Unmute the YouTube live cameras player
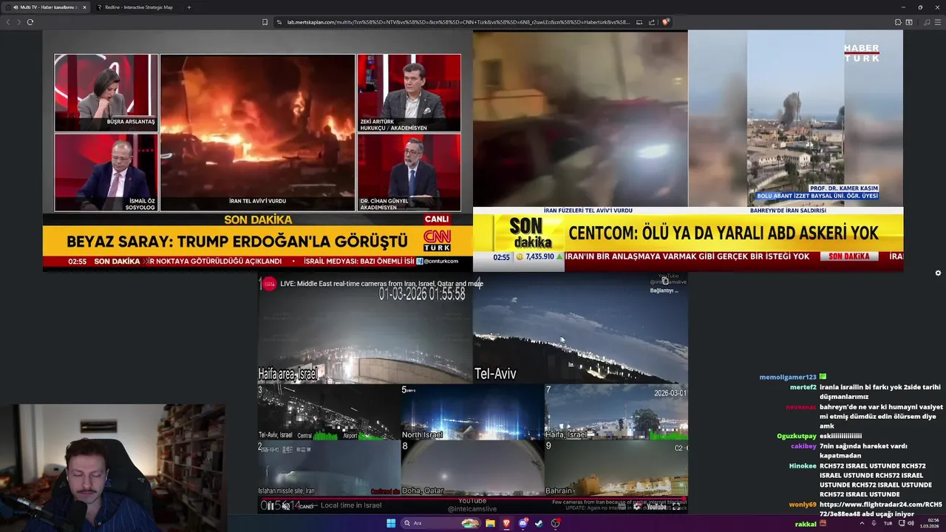 285,506
